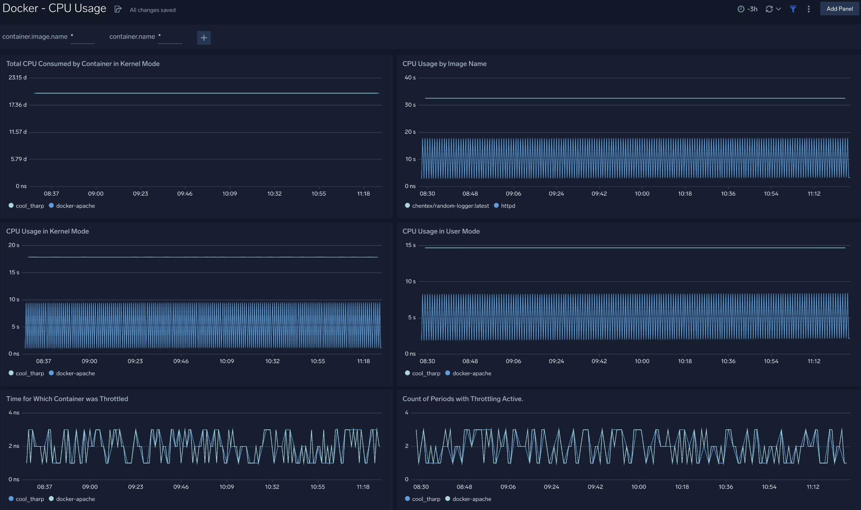The image size is (861, 510).
Task: Click the Docker - CPU Usage dashboard title
Action: coord(54,8)
